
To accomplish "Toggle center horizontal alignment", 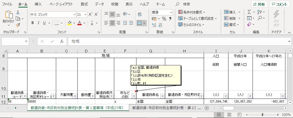I will [x=112, y=23].
